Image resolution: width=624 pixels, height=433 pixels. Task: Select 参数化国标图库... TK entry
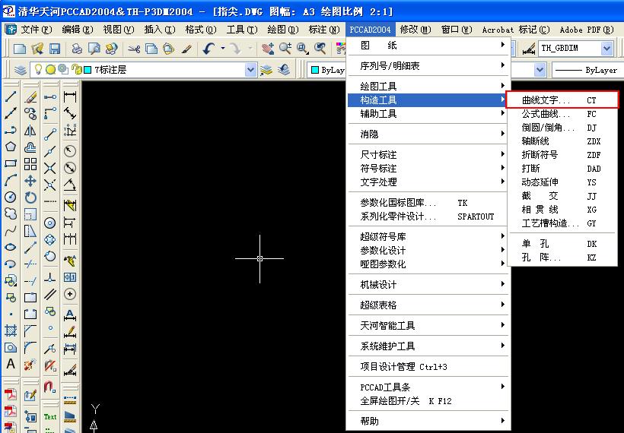coord(427,203)
